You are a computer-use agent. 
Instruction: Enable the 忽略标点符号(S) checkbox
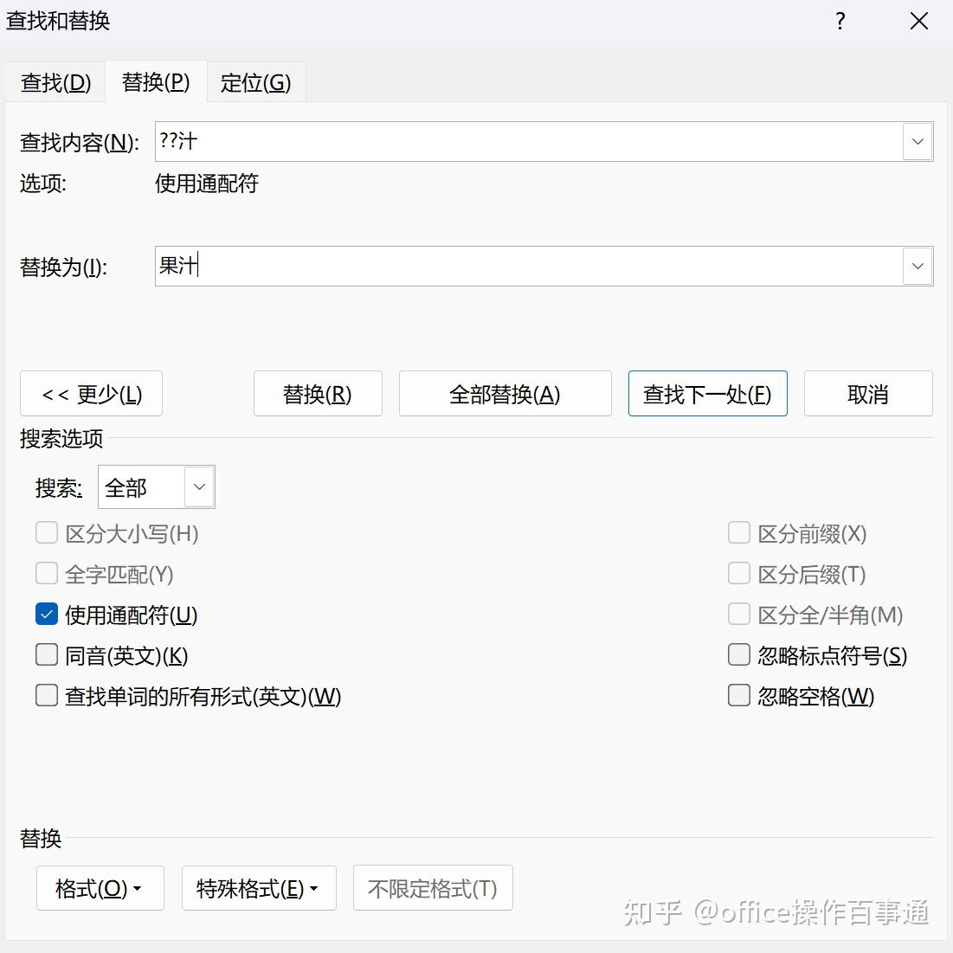click(739, 655)
